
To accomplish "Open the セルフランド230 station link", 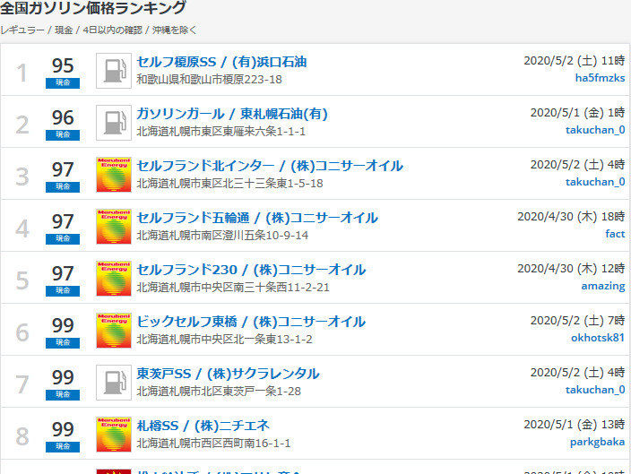I will pos(251,270).
